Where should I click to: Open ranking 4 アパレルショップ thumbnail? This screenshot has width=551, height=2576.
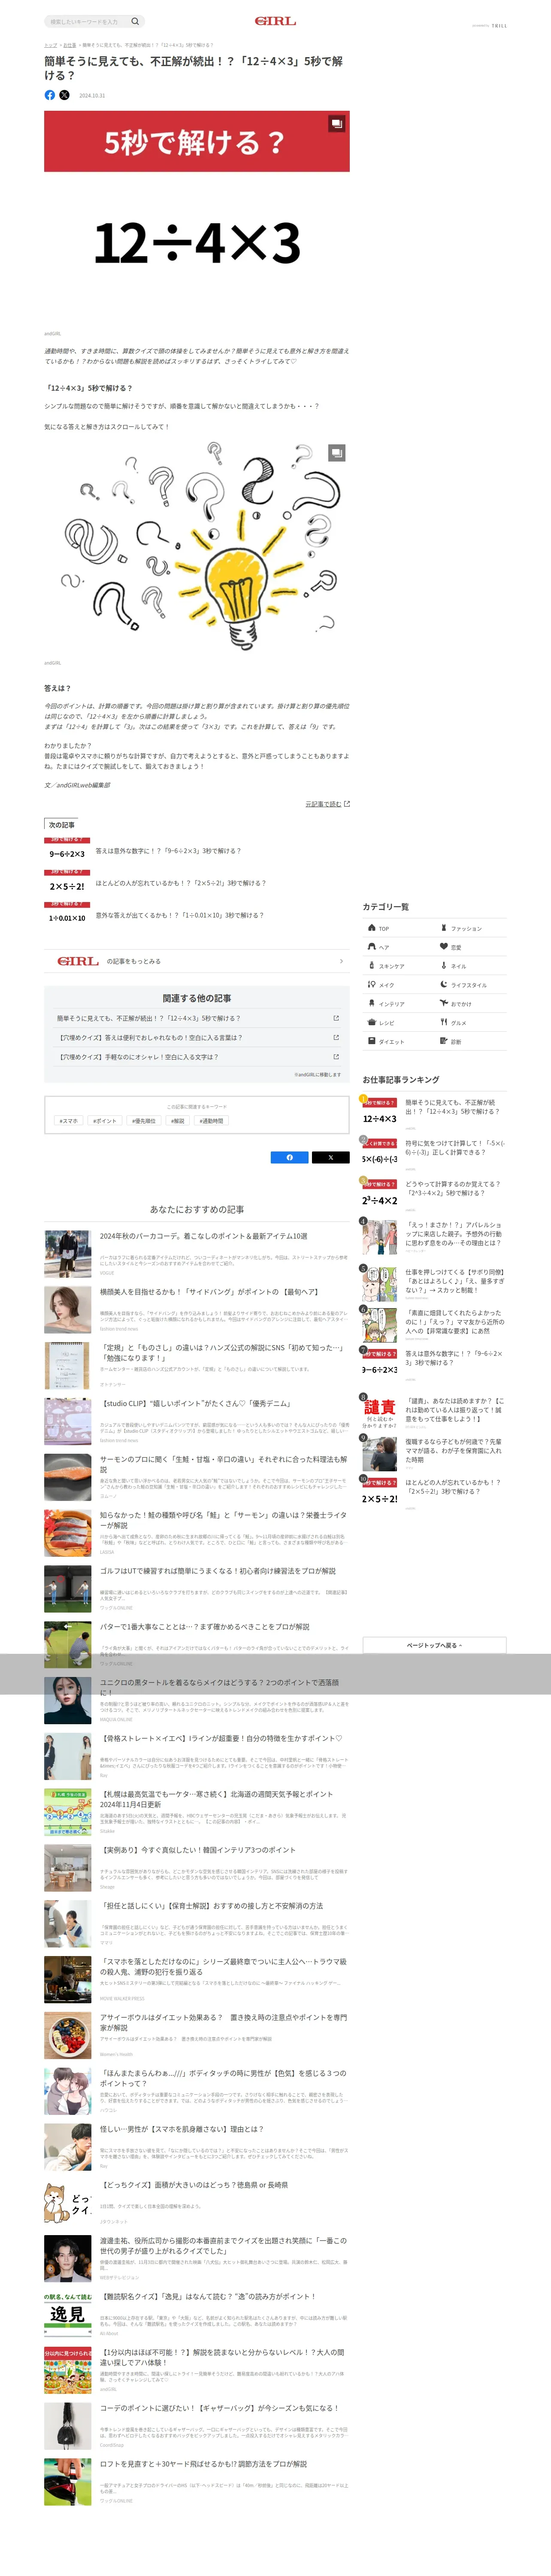point(380,1236)
